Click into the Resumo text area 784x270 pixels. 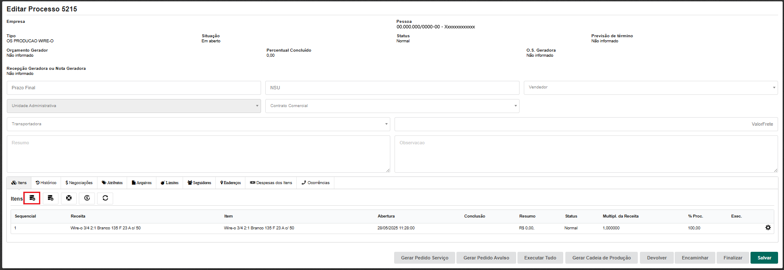(x=198, y=154)
